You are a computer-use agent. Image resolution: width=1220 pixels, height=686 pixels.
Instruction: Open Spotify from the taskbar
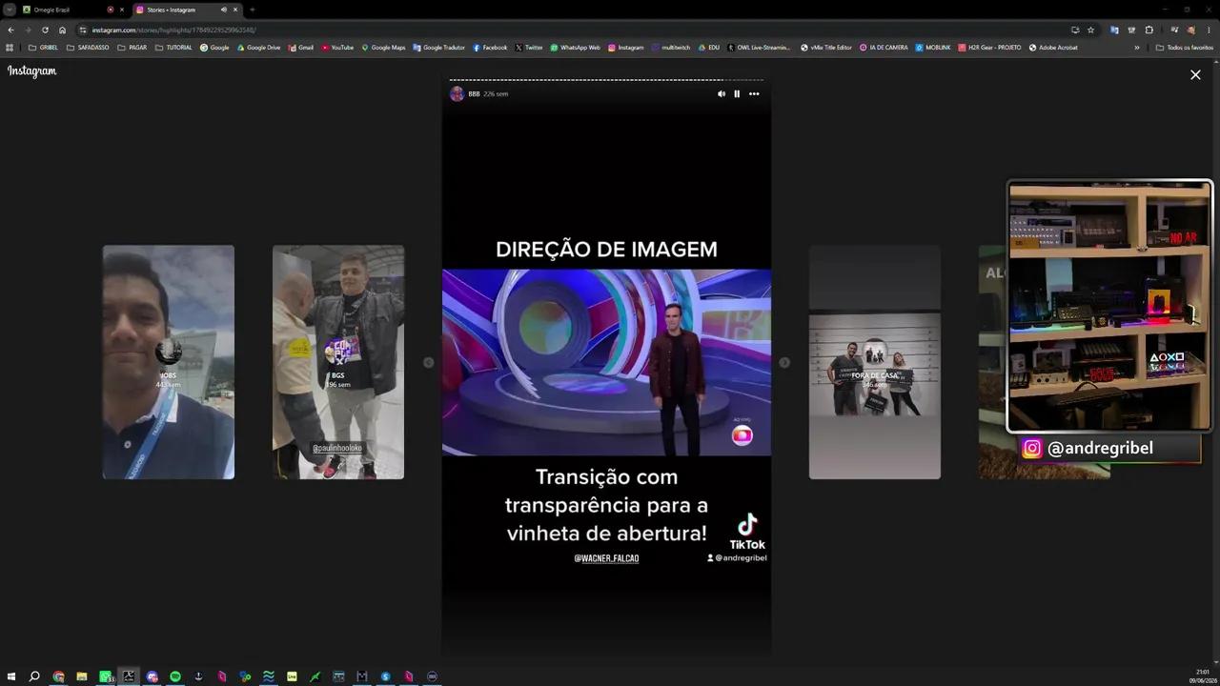[175, 676]
